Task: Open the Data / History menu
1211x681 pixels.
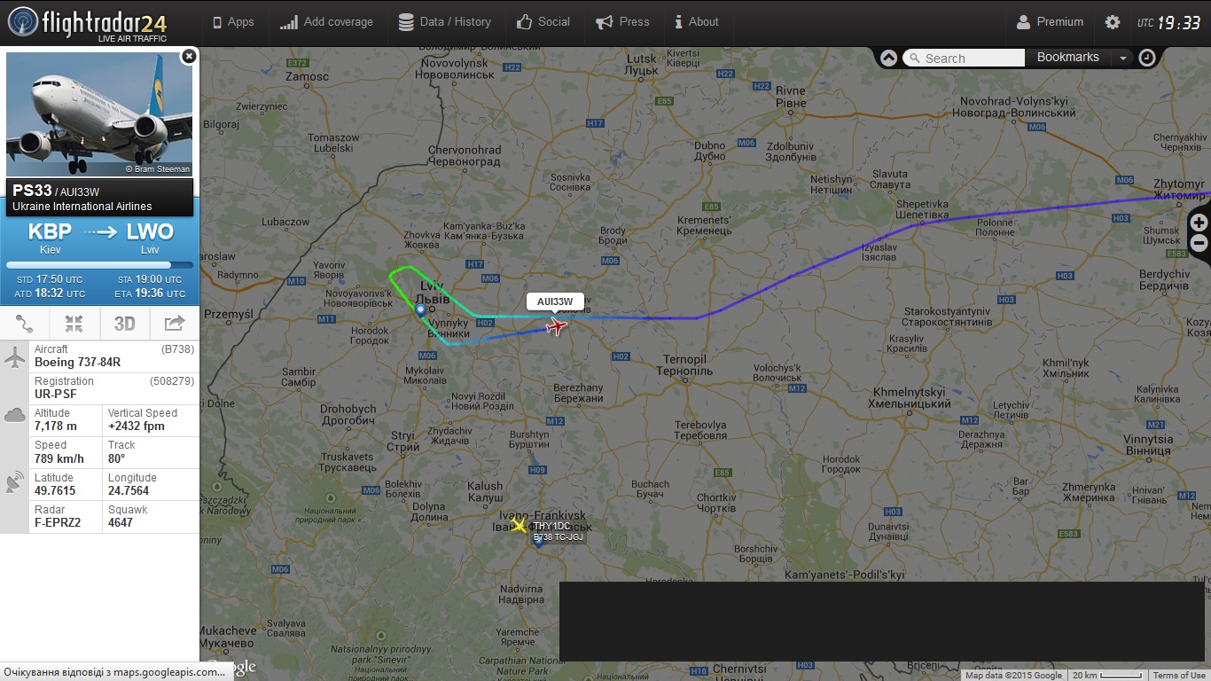Action: (444, 22)
